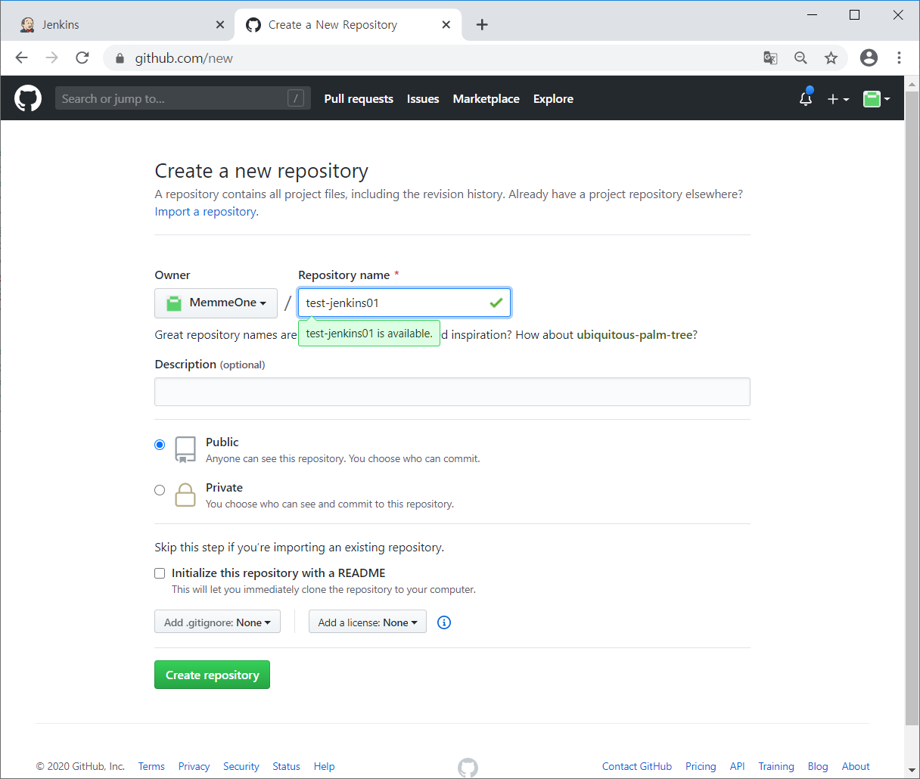
Task: Click the private repository lock icon
Action: [x=185, y=495]
